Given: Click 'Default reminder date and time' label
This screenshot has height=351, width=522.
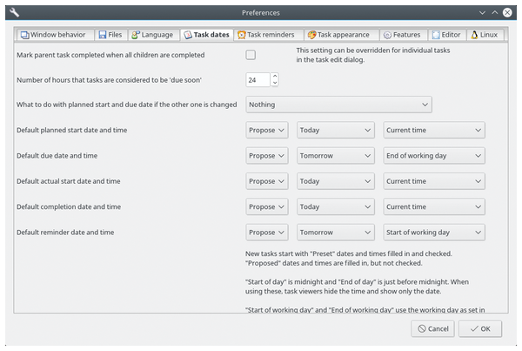Looking at the screenshot, I should point(65,233).
